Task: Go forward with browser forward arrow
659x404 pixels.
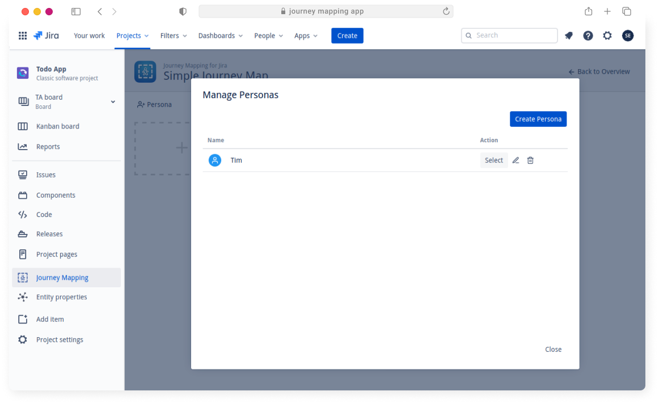Action: coord(115,11)
